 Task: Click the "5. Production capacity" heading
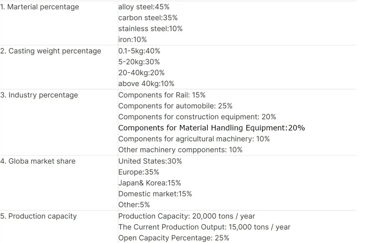(x=38, y=216)
